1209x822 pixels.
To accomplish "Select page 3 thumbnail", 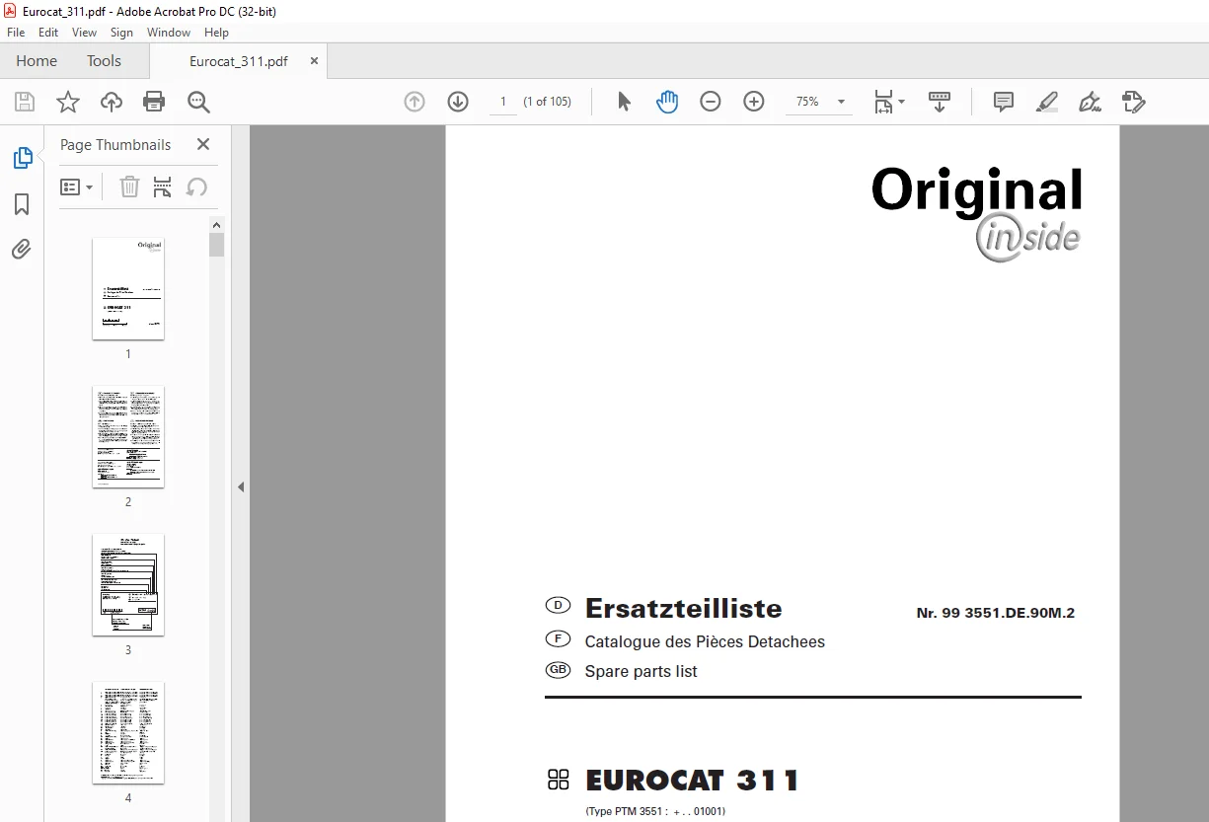I will click(128, 584).
